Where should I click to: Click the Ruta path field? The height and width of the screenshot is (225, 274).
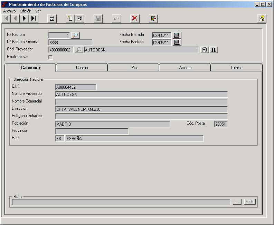pyautogui.click(x=121, y=202)
